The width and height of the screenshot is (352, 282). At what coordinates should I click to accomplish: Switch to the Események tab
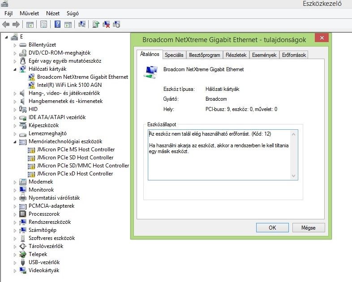[264, 55]
